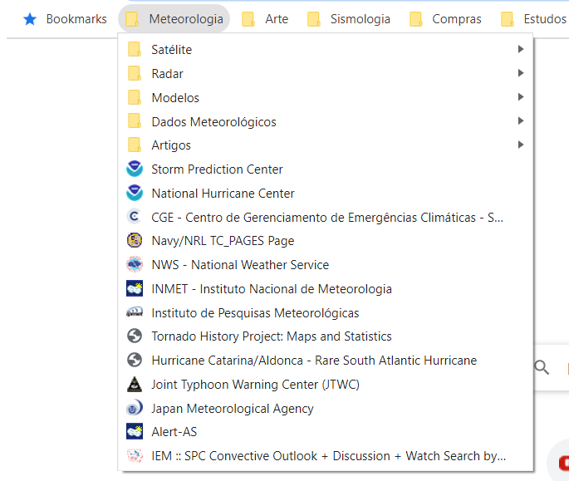This screenshot has width=569, height=481.
Task: Open the Meteorologia bookmarks folder
Action: click(x=174, y=19)
